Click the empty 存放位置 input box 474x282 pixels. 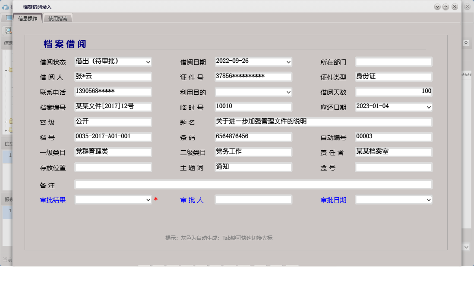(112, 167)
